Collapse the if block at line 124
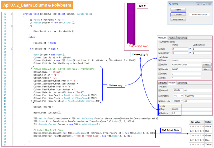 pos(12,49)
